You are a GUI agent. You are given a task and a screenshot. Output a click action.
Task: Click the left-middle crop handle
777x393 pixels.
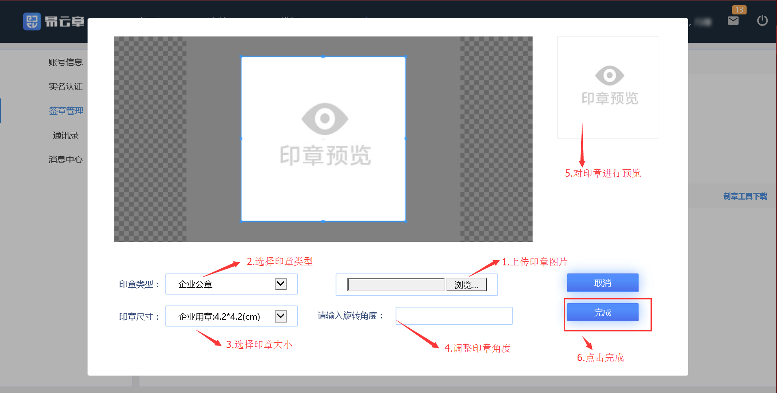[242, 139]
